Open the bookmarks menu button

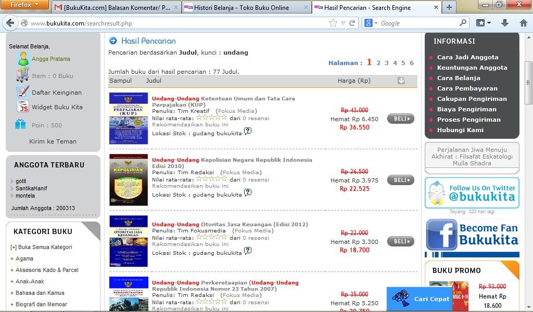(x=484, y=23)
